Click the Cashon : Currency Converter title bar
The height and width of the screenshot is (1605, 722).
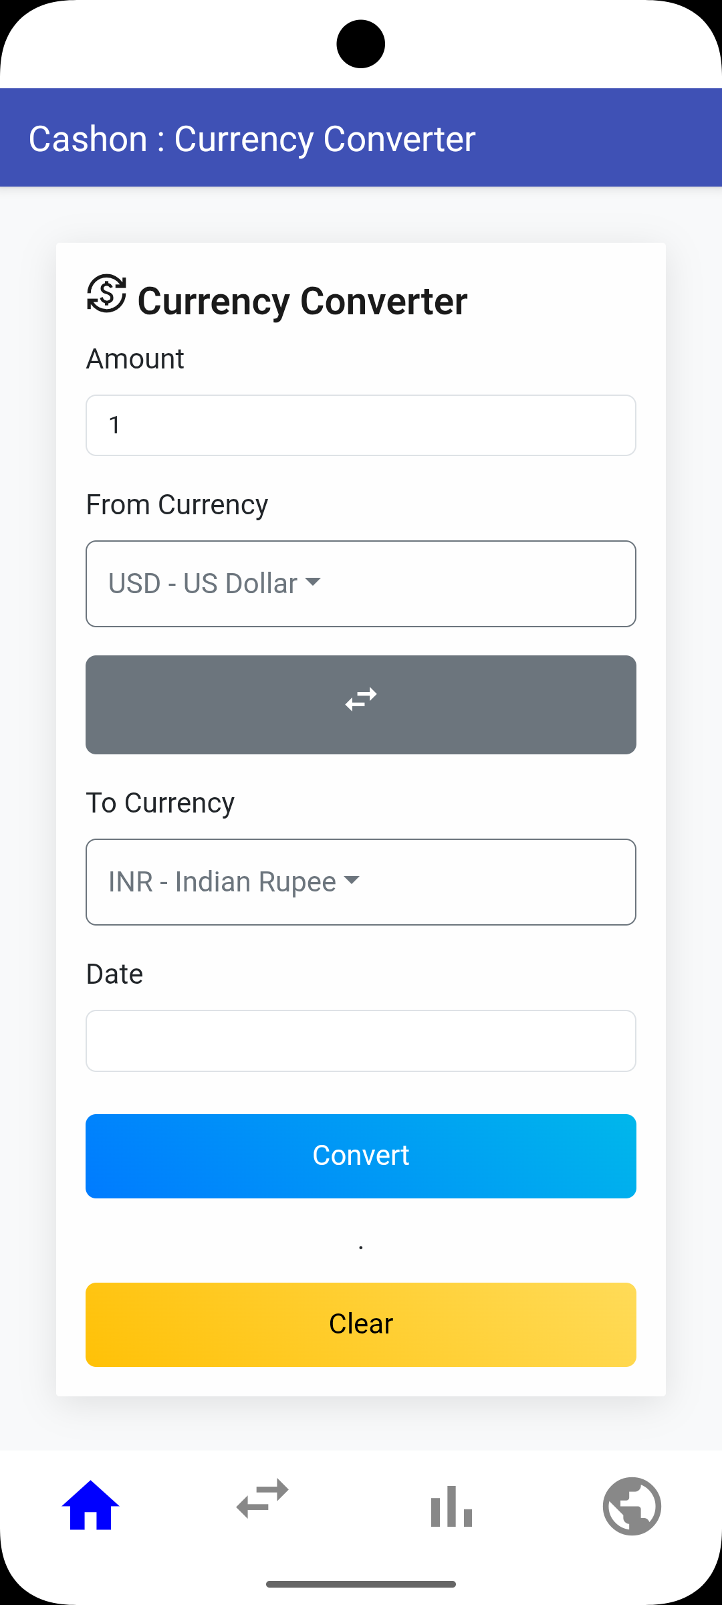click(x=252, y=138)
